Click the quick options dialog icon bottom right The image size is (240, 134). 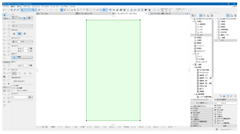click(x=217, y=130)
